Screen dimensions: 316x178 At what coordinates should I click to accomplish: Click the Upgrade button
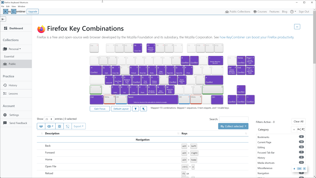(x=33, y=11)
